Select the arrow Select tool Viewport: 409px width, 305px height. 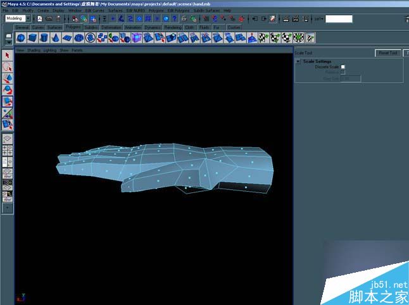point(8,55)
